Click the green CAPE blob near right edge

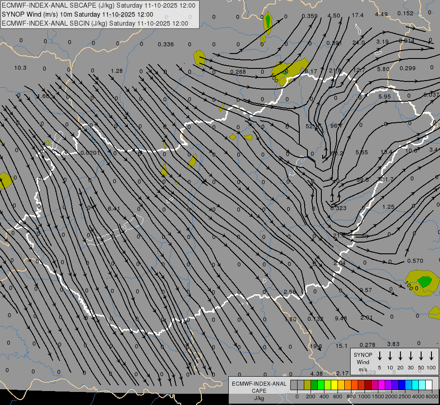click(x=424, y=282)
